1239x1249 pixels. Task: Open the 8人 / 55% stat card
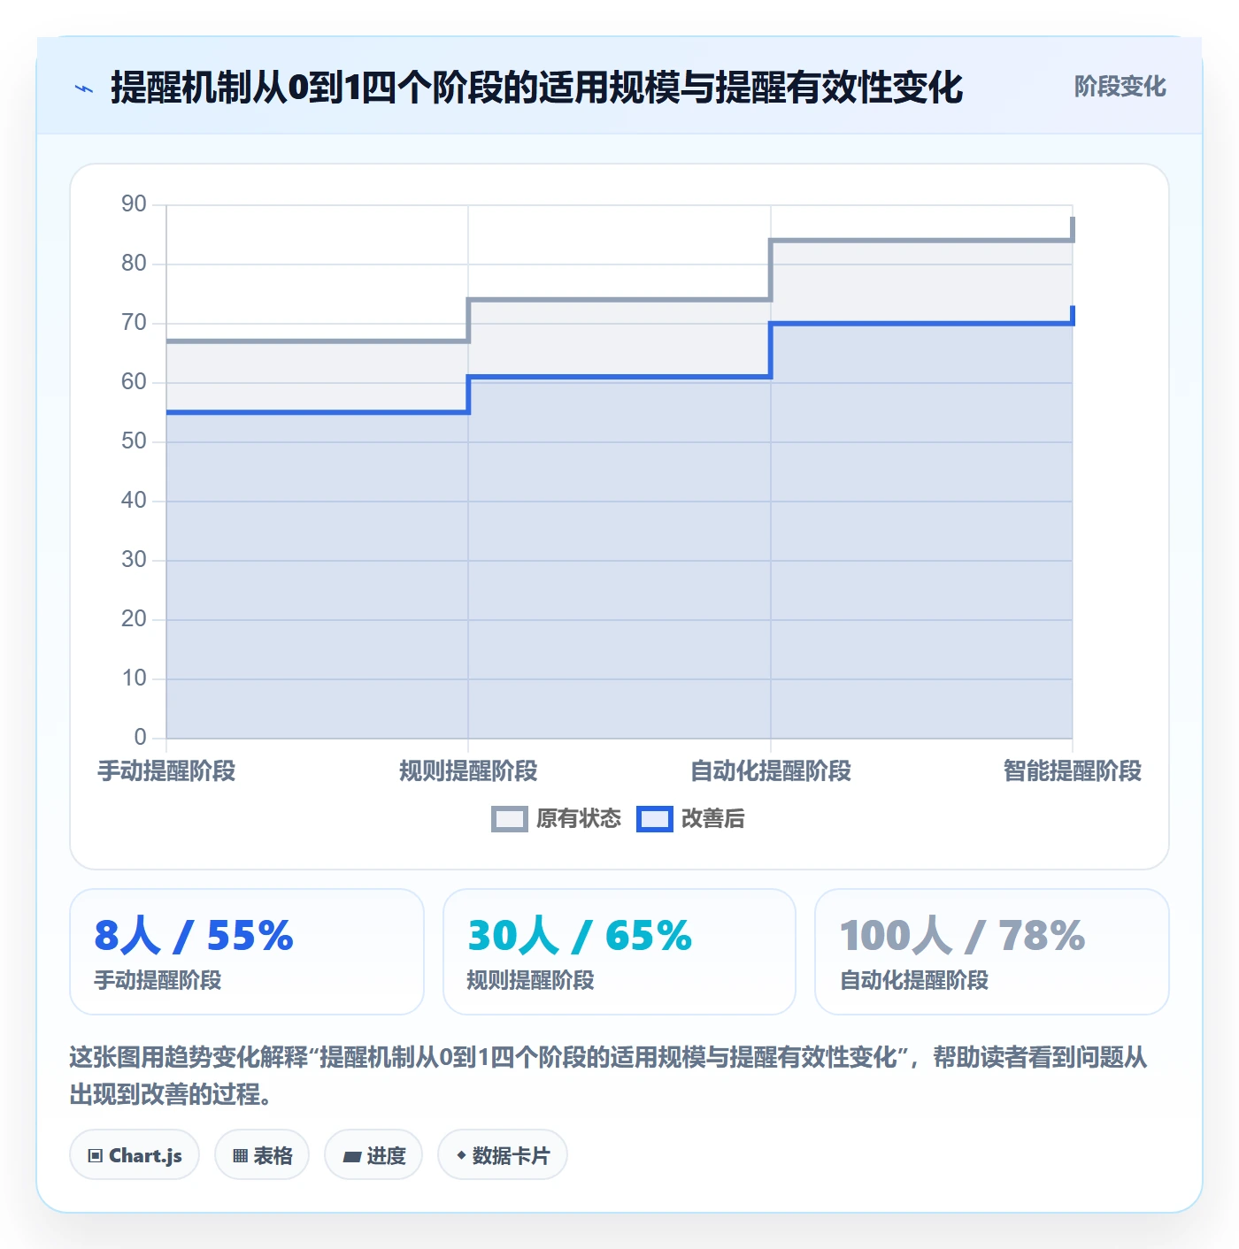point(247,952)
